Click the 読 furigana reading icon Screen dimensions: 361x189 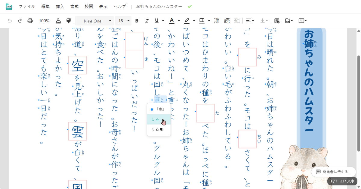227,21
